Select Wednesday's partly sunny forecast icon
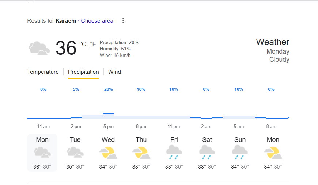The image size is (318, 185). coord(108,153)
